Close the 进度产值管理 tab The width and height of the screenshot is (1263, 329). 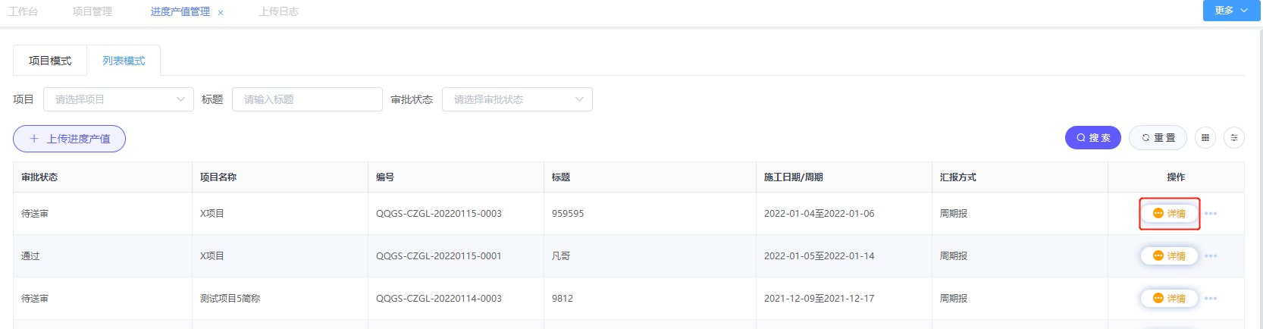pos(221,12)
